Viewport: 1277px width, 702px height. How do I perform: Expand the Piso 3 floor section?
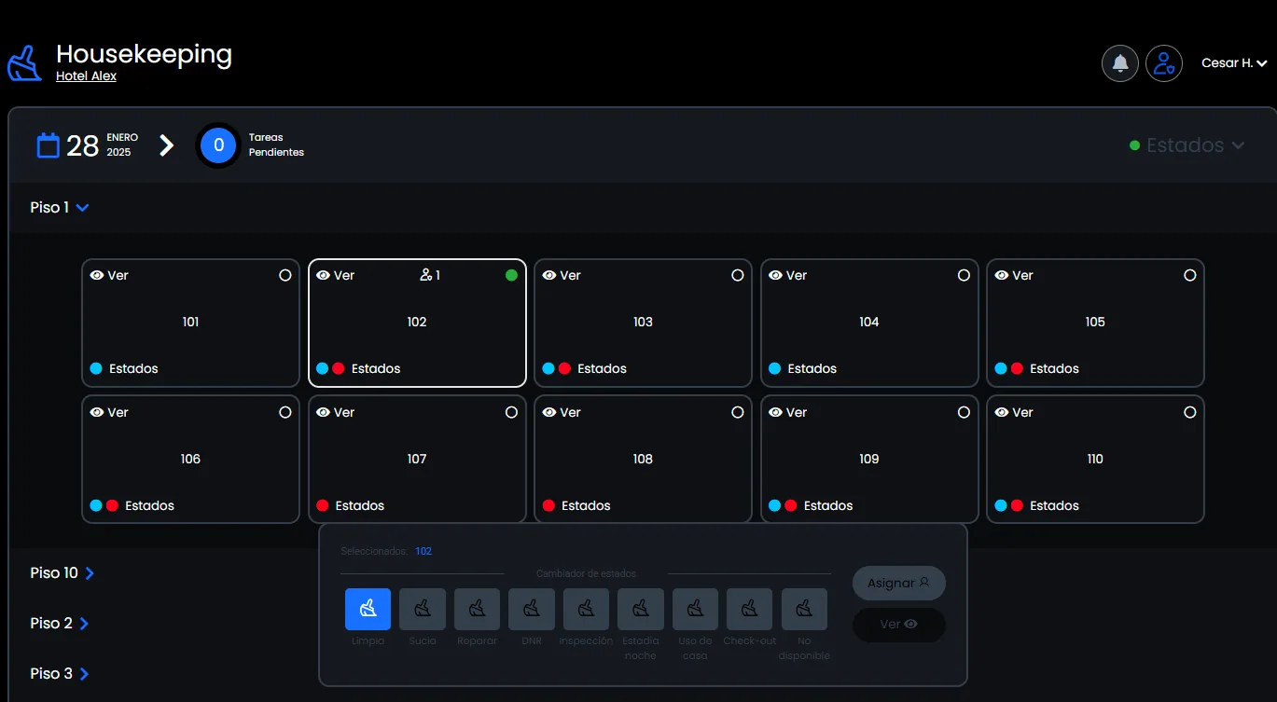pos(60,673)
